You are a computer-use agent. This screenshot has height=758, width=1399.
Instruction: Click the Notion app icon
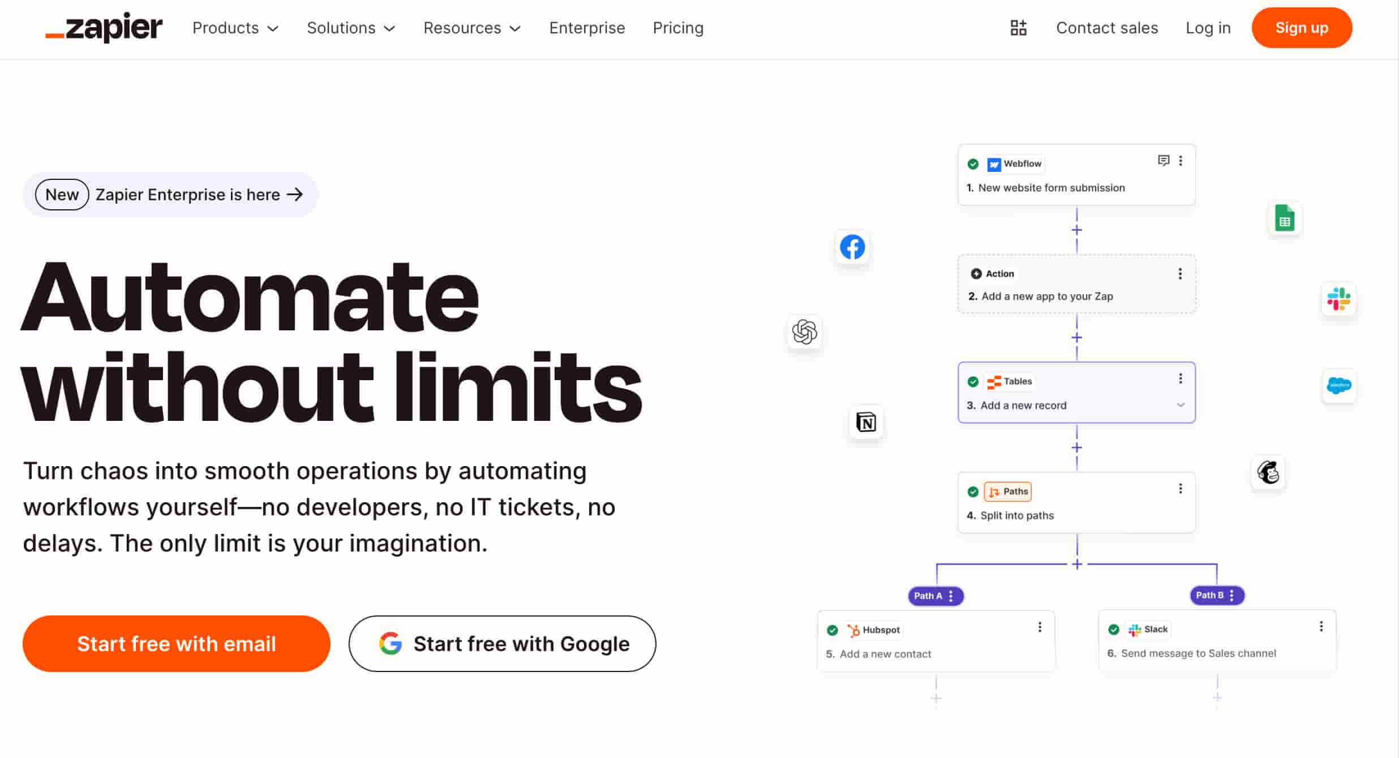tap(866, 423)
